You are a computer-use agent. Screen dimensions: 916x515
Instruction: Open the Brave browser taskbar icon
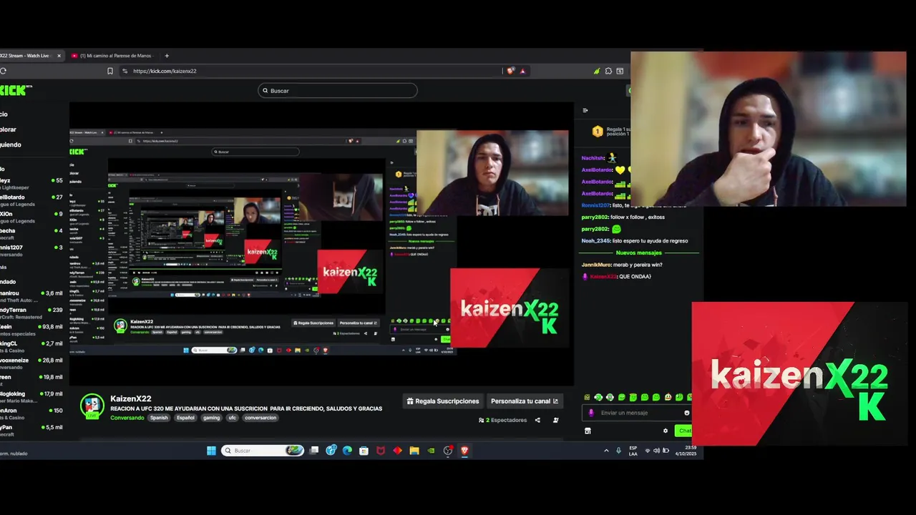click(x=464, y=451)
